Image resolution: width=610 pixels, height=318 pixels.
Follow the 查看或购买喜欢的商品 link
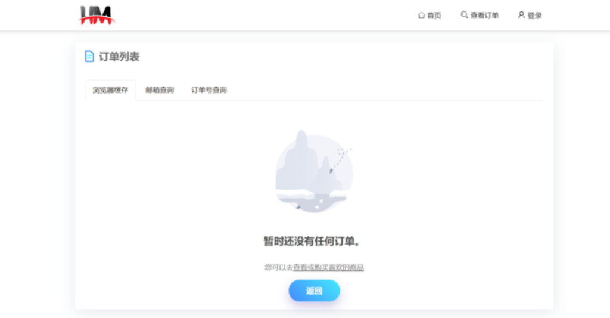point(328,267)
